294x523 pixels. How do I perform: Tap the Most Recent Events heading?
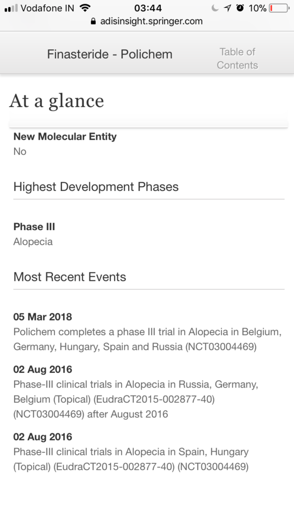70,277
